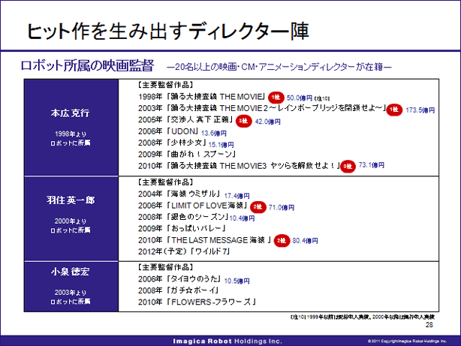This screenshot has height=346, width=461.
Task: Click the 2008年 銀色のシーズン entry
Action: pyautogui.click(x=183, y=217)
